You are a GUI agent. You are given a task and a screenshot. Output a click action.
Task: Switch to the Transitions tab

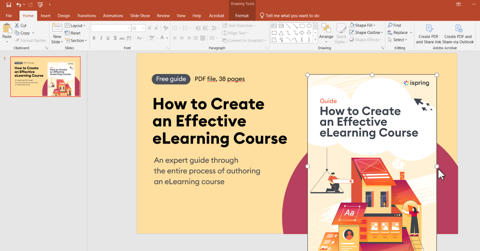(86, 16)
